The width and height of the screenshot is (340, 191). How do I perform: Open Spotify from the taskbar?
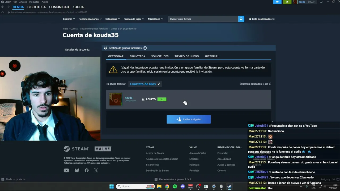point(175,186)
